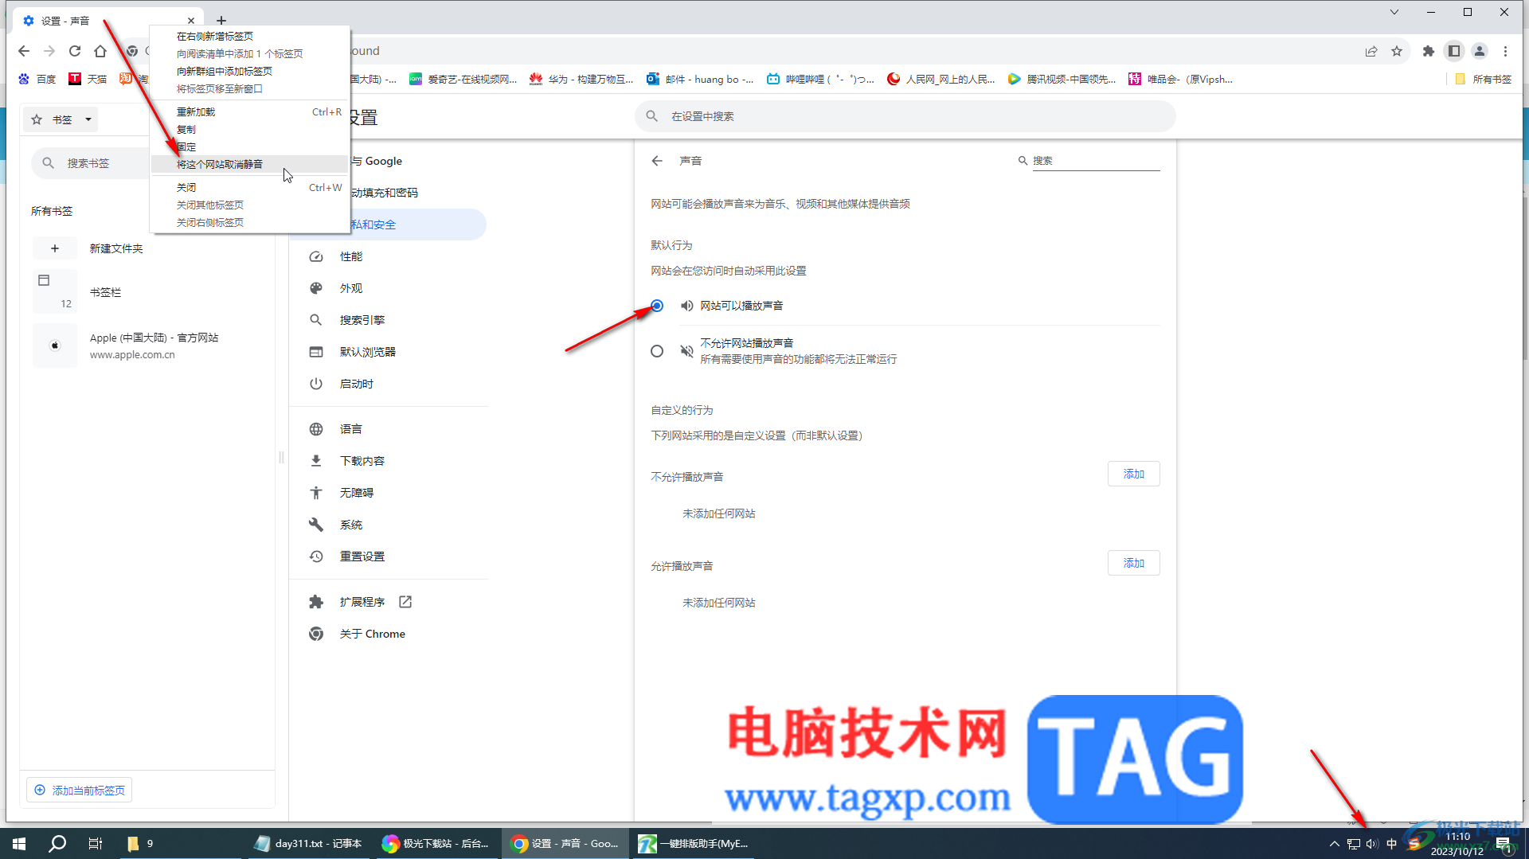
Task: Select 不允许网站播放声音 radio button
Action: (x=657, y=351)
